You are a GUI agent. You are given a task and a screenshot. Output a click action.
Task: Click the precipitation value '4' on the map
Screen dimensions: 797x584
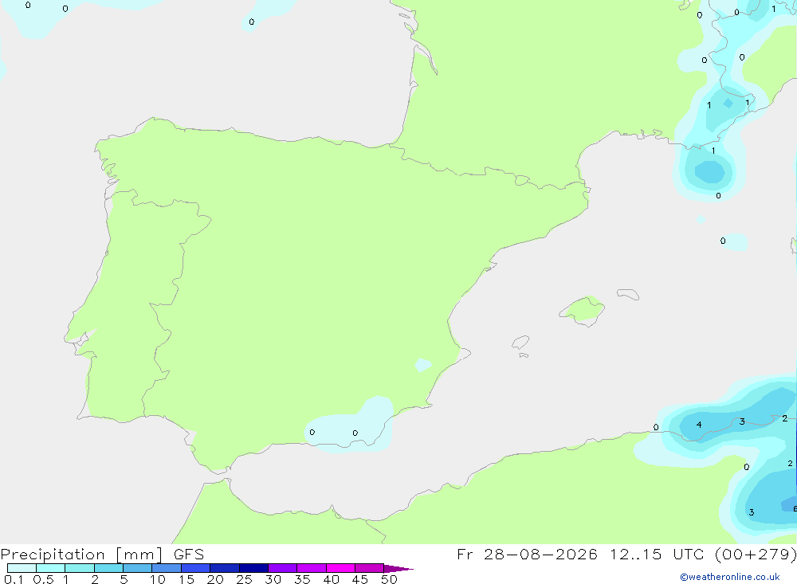pos(699,425)
